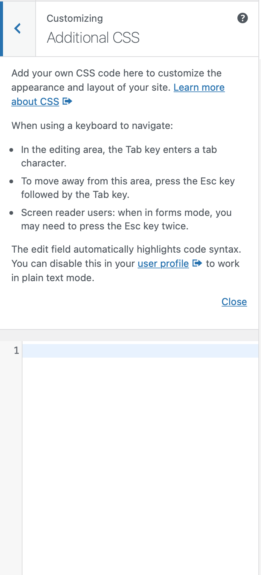This screenshot has width=261, height=575.
Task: Open the "Learn more about CSS" link
Action: coord(199,87)
